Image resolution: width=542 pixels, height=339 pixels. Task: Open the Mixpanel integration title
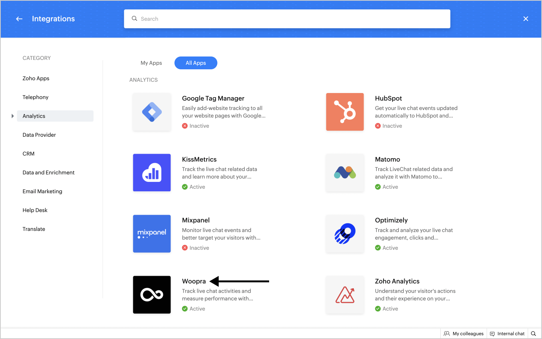pos(196,220)
